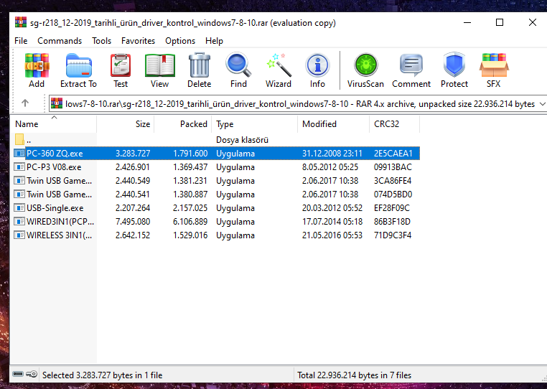Click modified date 21.05.2016 05:53
Screen dimensions: 547x389
[332, 235]
